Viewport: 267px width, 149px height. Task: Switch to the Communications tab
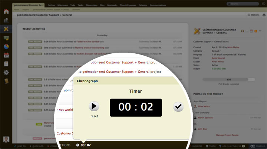tap(158, 5)
